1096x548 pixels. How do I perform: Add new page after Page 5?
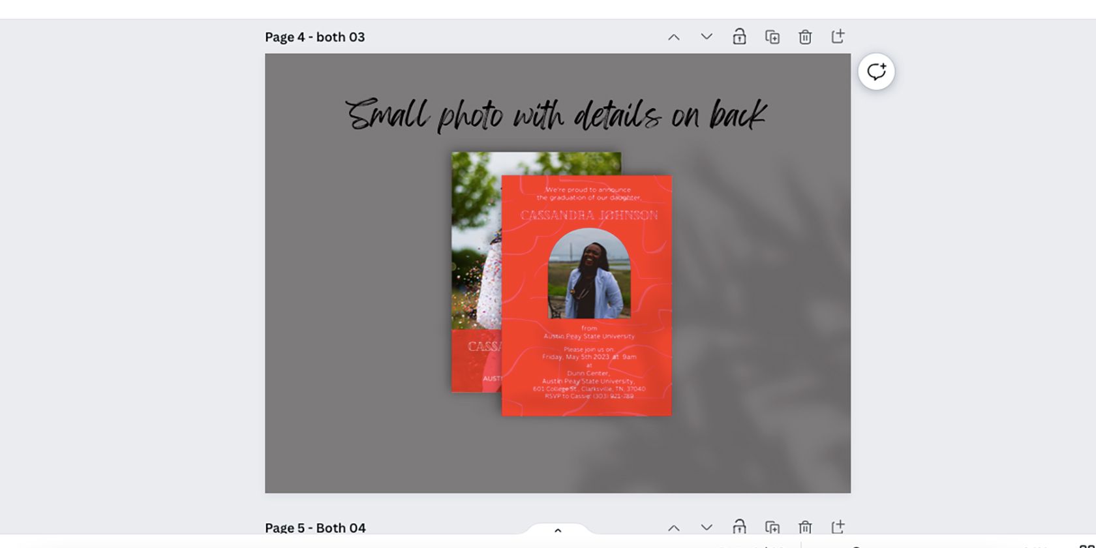[x=838, y=526]
